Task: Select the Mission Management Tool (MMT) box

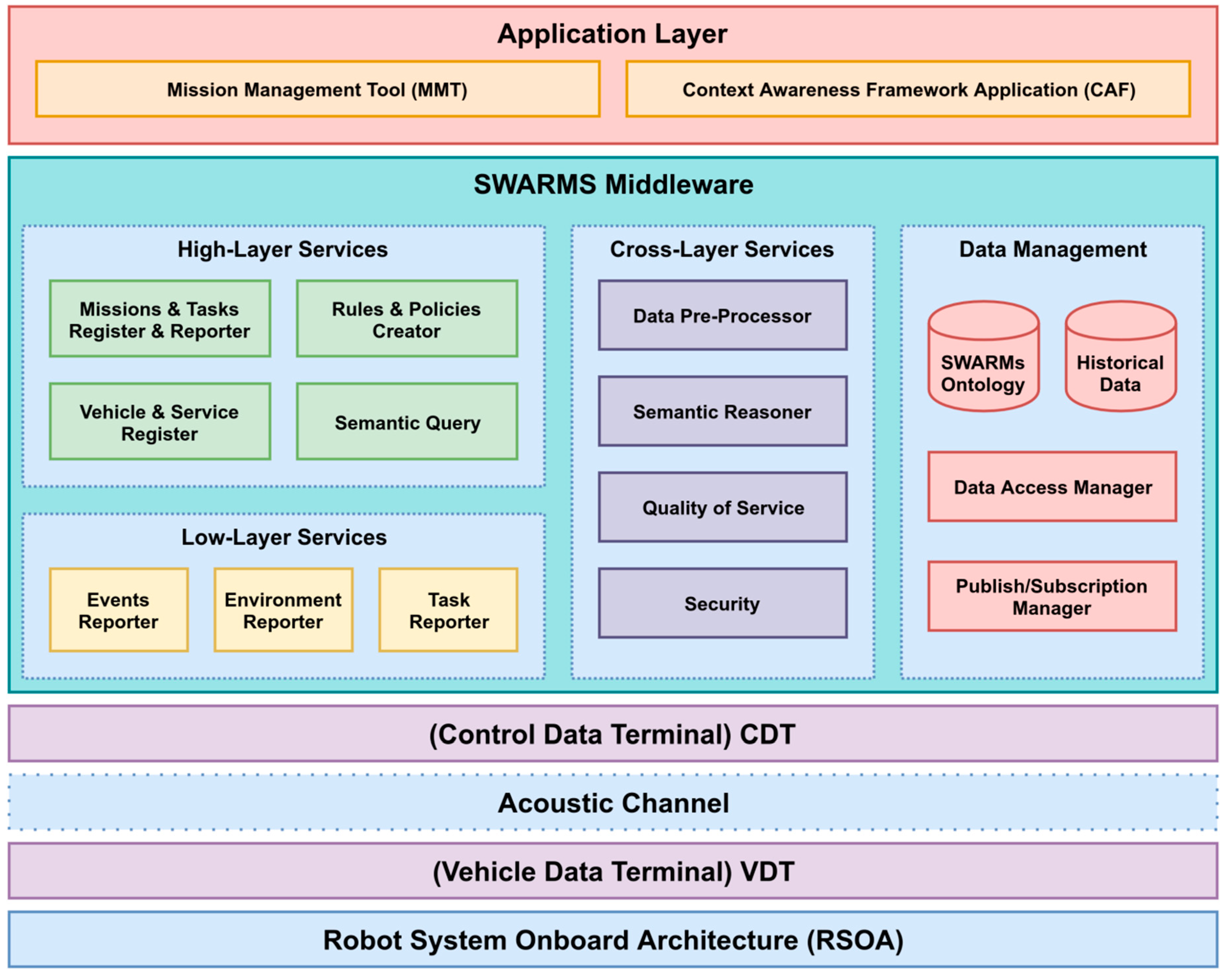Action: coord(317,89)
